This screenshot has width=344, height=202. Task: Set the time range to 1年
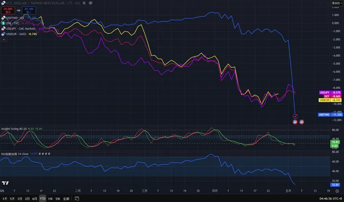coord(51,199)
